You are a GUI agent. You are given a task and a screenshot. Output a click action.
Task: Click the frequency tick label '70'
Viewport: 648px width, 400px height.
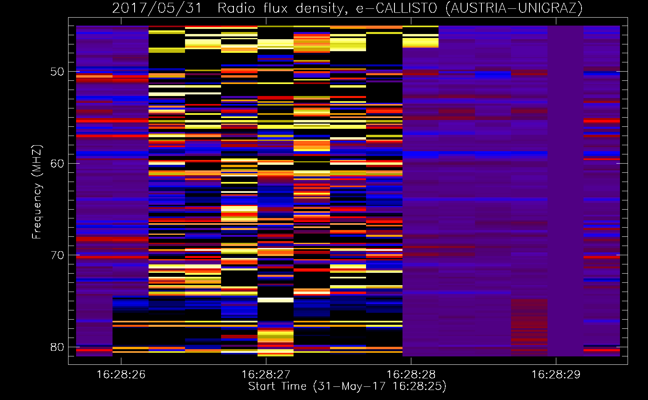click(57, 255)
